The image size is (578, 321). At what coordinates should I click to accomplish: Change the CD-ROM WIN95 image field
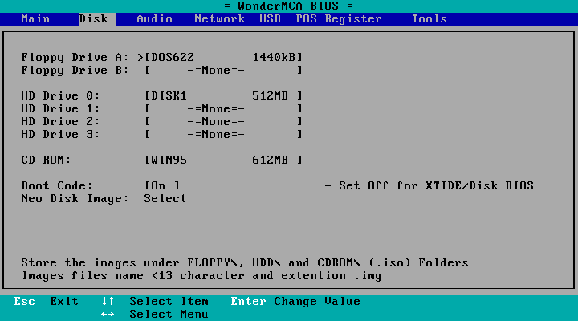(x=224, y=160)
